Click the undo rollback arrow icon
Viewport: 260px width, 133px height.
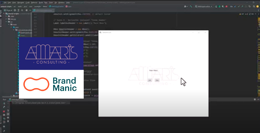pos(250,6)
